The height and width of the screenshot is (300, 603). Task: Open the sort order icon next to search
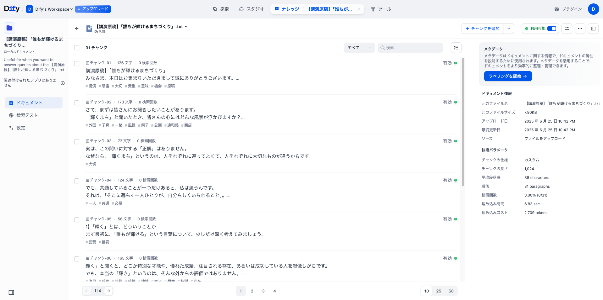click(456, 47)
